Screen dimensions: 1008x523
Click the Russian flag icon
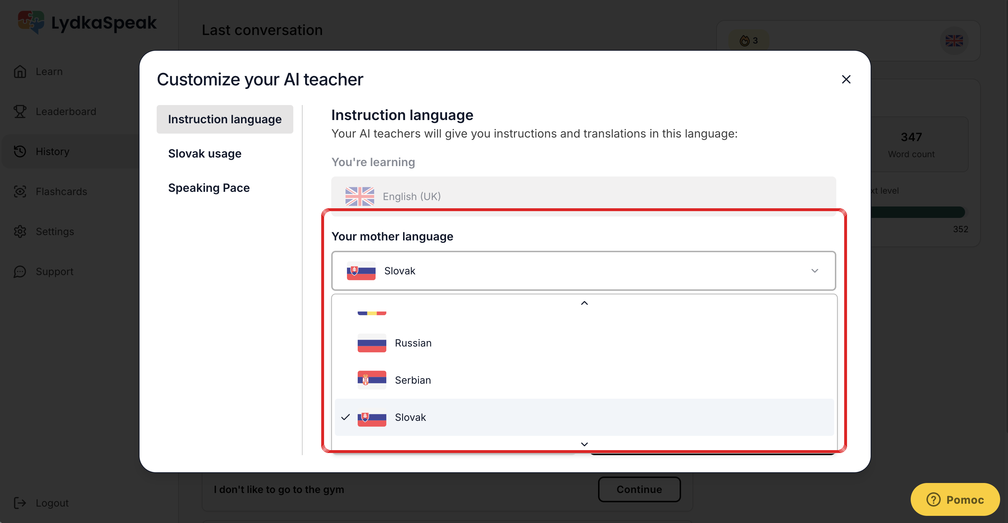click(x=372, y=343)
